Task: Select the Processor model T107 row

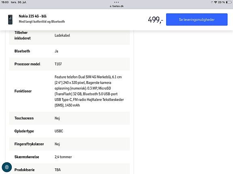Action: tap(69, 64)
